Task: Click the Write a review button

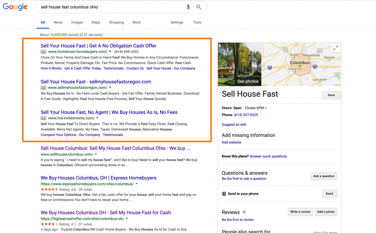Action: pyautogui.click(x=300, y=212)
